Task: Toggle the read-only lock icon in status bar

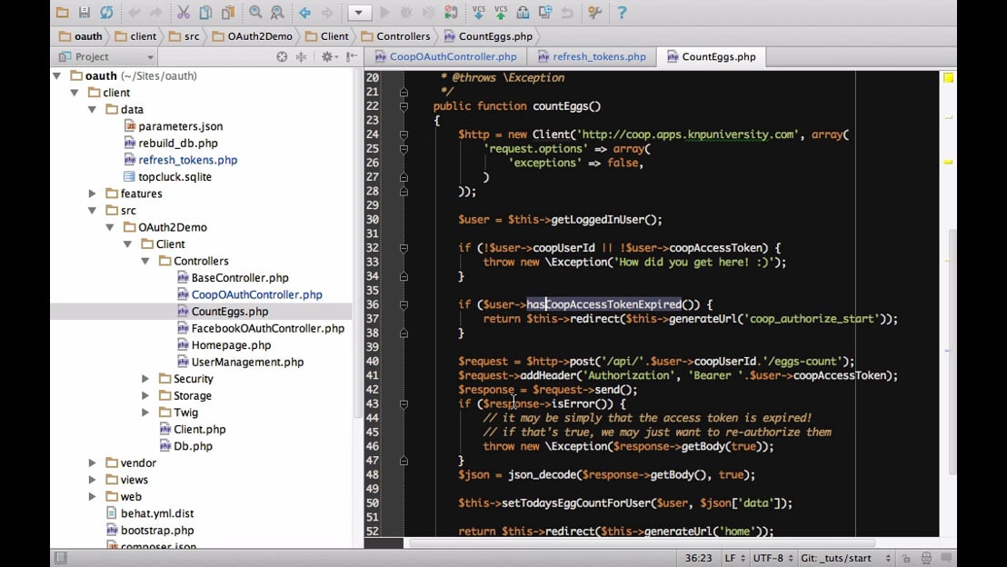Action: 905,558
